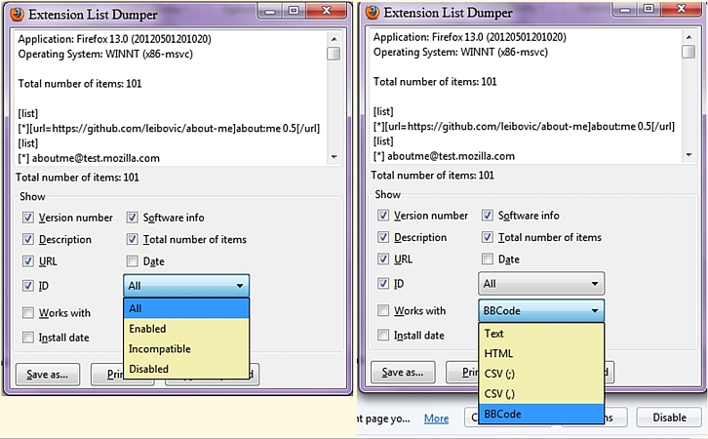Pick HTML from the format list
Viewport: 708px width, 439px height.
497,353
